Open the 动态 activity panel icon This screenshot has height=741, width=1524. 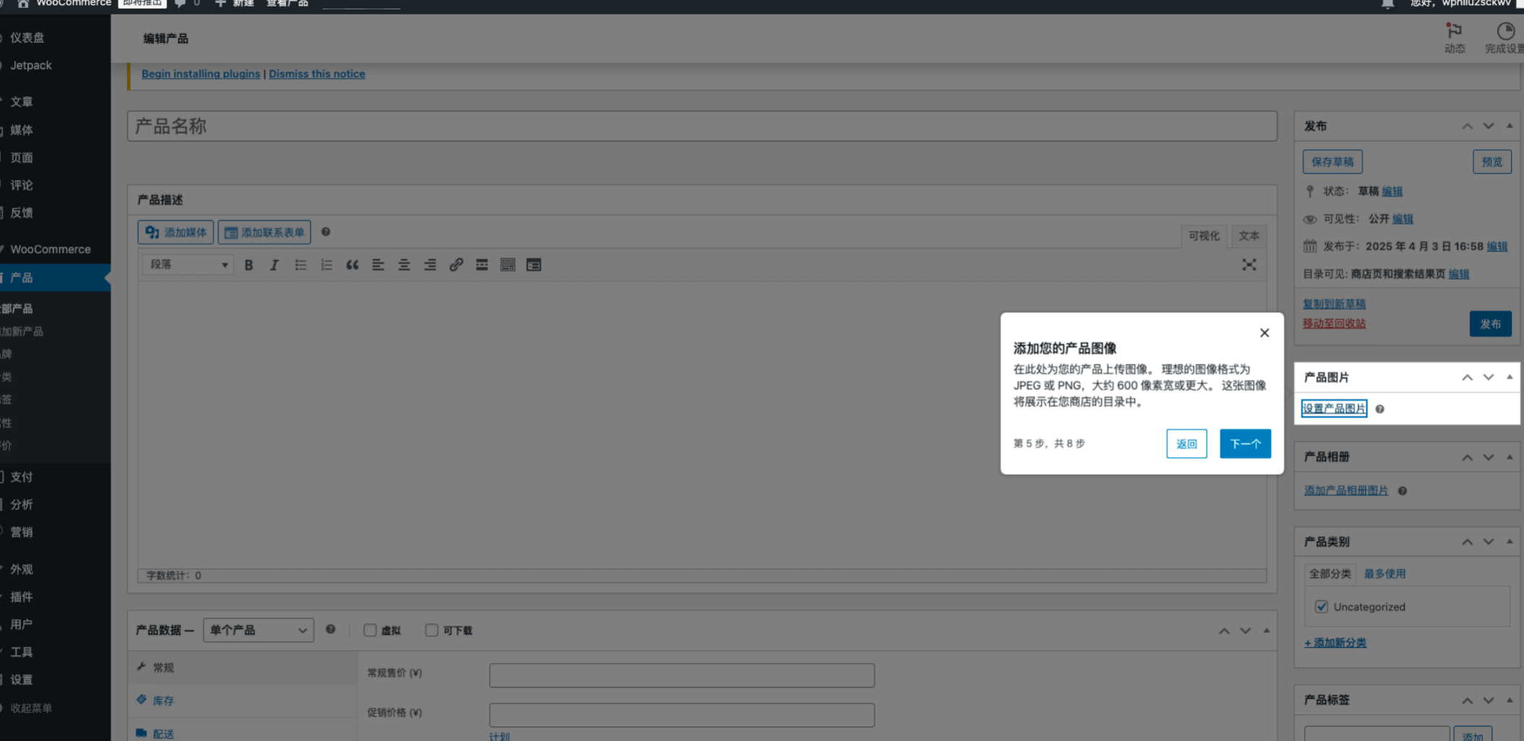point(1454,38)
